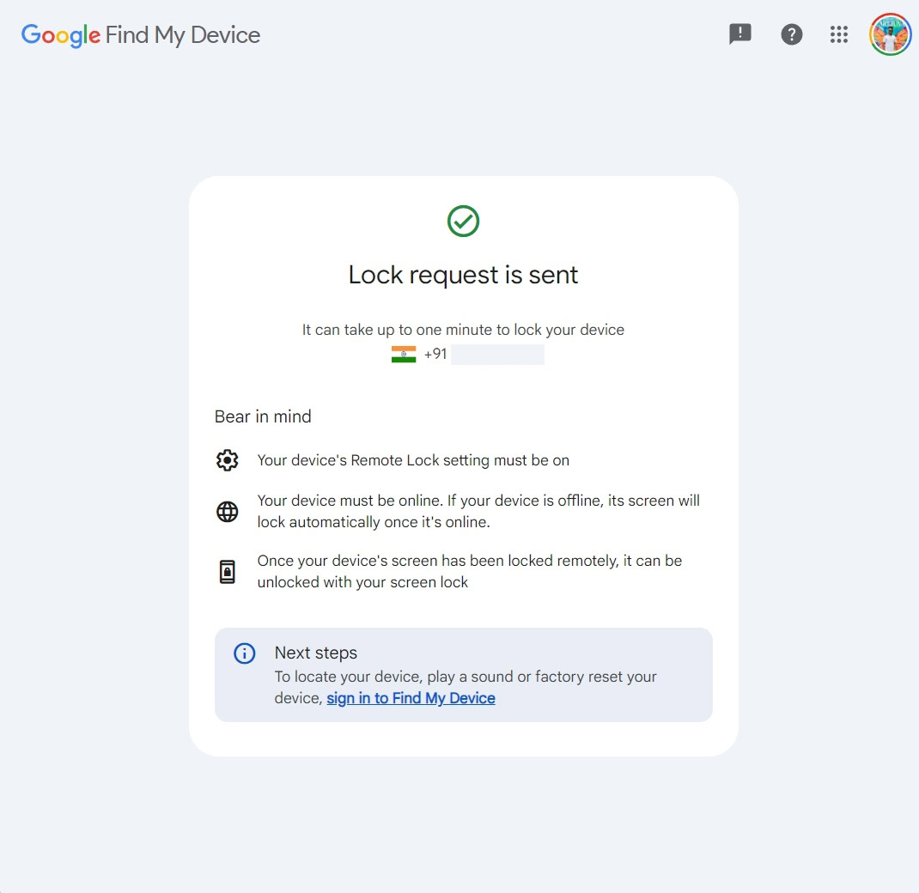The image size is (919, 893).
Task: Click the send feedback icon
Action: click(739, 34)
